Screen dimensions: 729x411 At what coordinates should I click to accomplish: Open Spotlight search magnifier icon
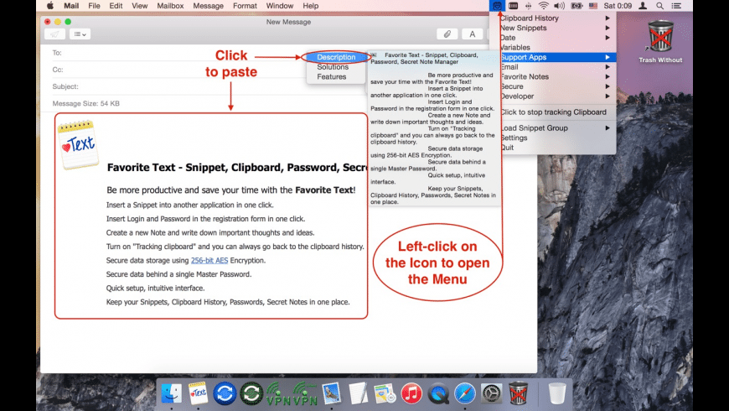tap(659, 6)
